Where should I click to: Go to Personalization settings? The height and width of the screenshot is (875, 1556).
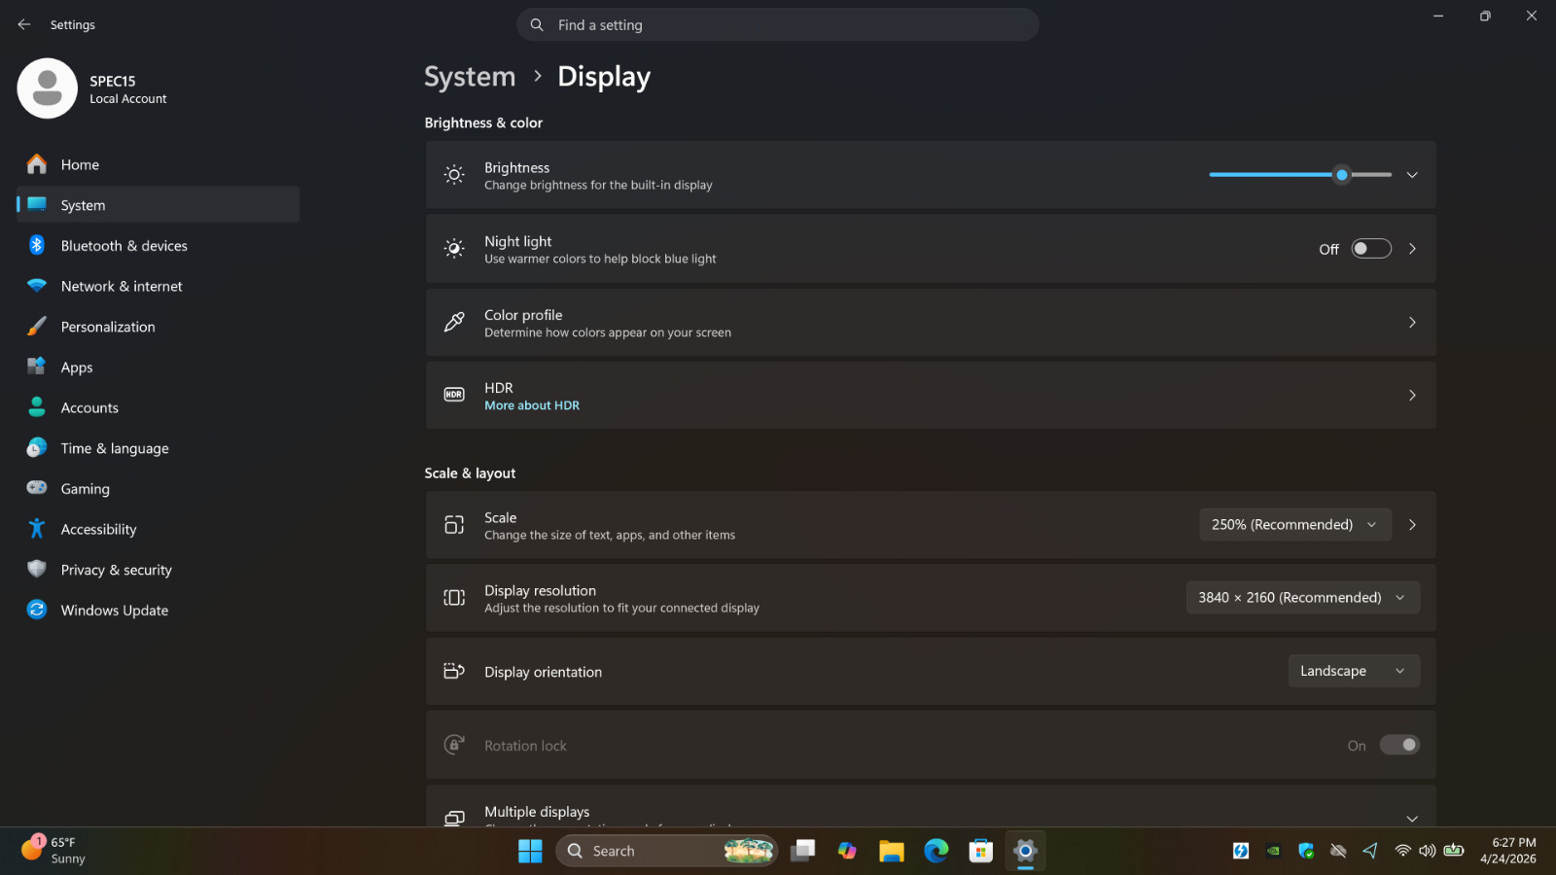point(158,327)
